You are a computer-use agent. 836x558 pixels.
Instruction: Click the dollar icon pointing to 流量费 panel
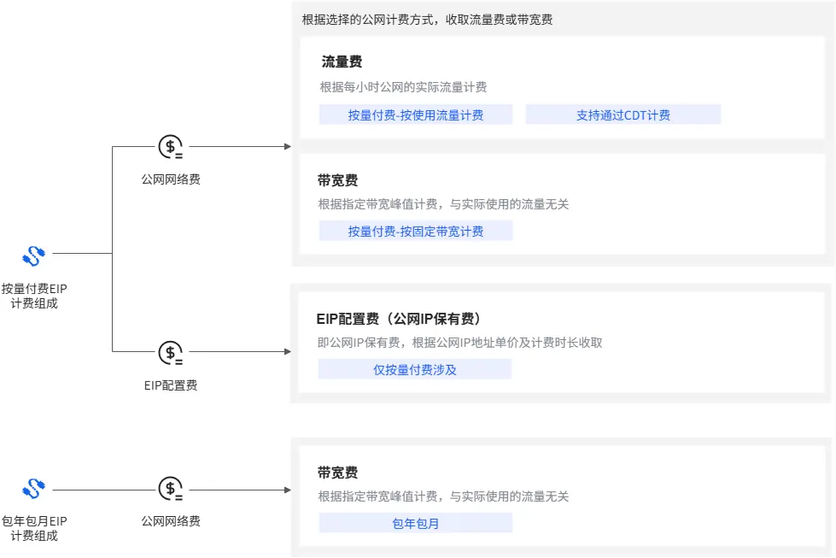click(171, 147)
